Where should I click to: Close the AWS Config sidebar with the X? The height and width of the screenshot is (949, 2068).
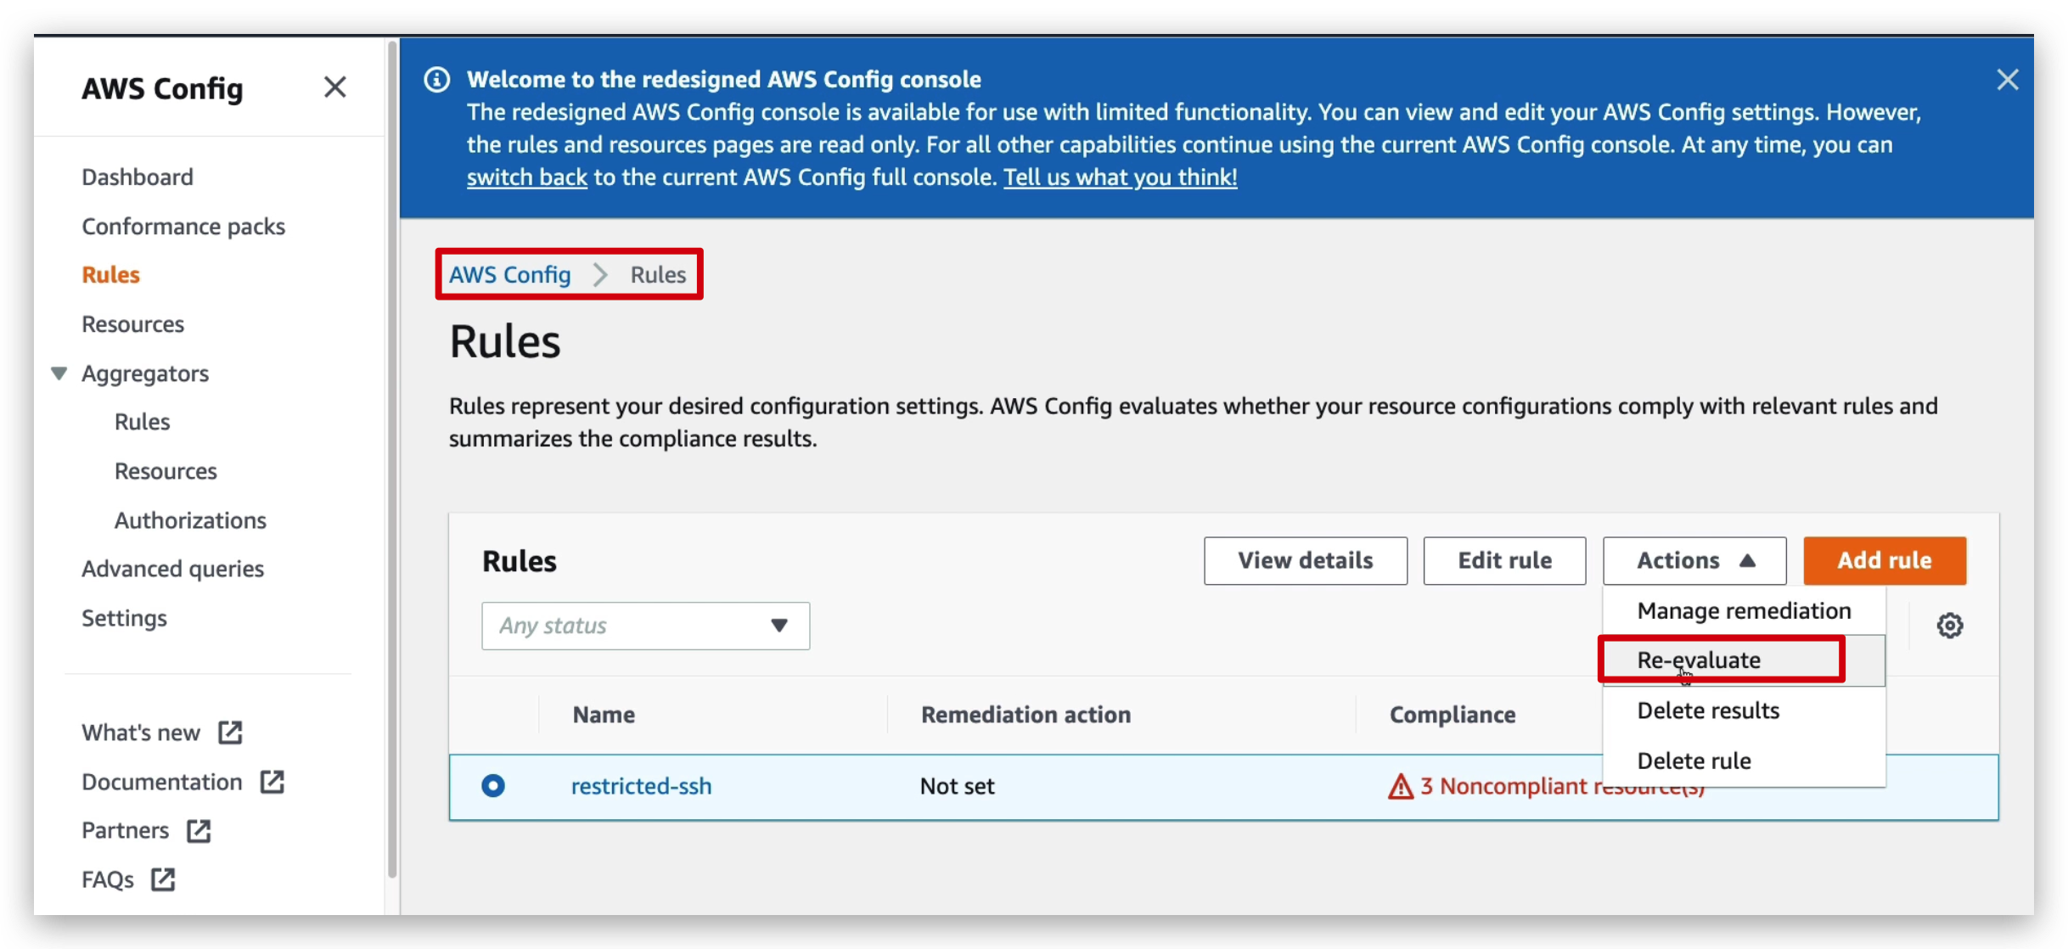pos(334,87)
